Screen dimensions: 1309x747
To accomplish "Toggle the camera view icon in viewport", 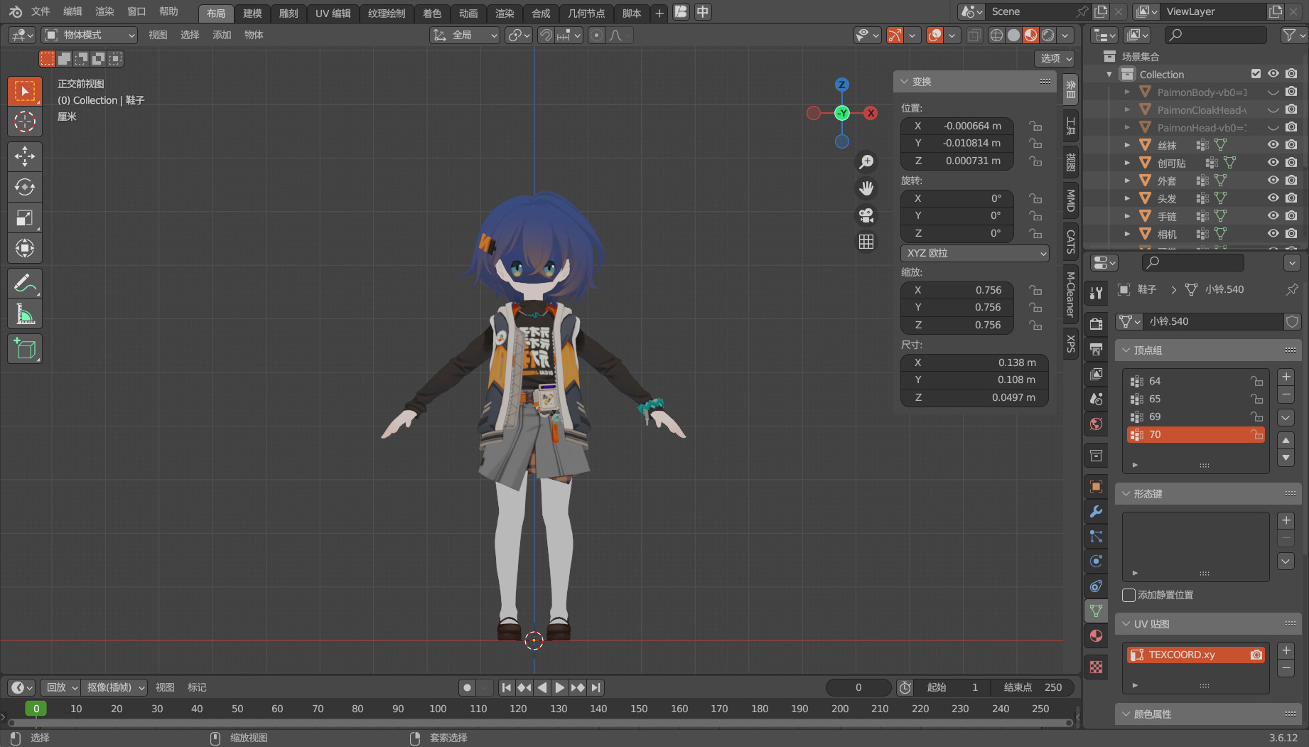I will [x=866, y=215].
